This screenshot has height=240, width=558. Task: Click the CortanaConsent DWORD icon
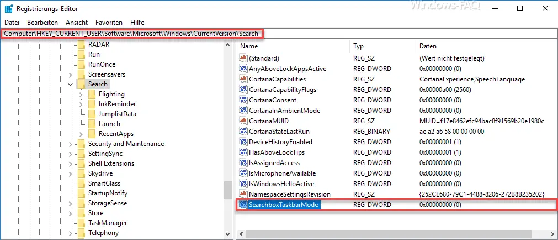(x=243, y=100)
